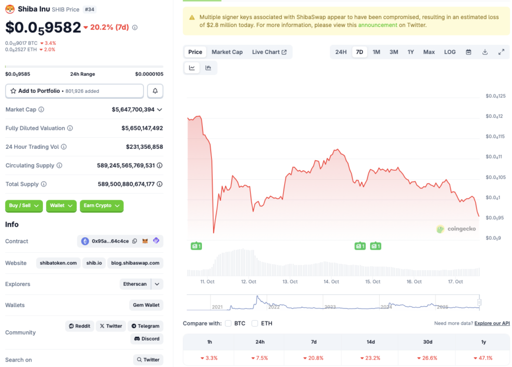The width and height of the screenshot is (512, 367).
Task: Switch to the Market Cap tab
Action: click(227, 52)
